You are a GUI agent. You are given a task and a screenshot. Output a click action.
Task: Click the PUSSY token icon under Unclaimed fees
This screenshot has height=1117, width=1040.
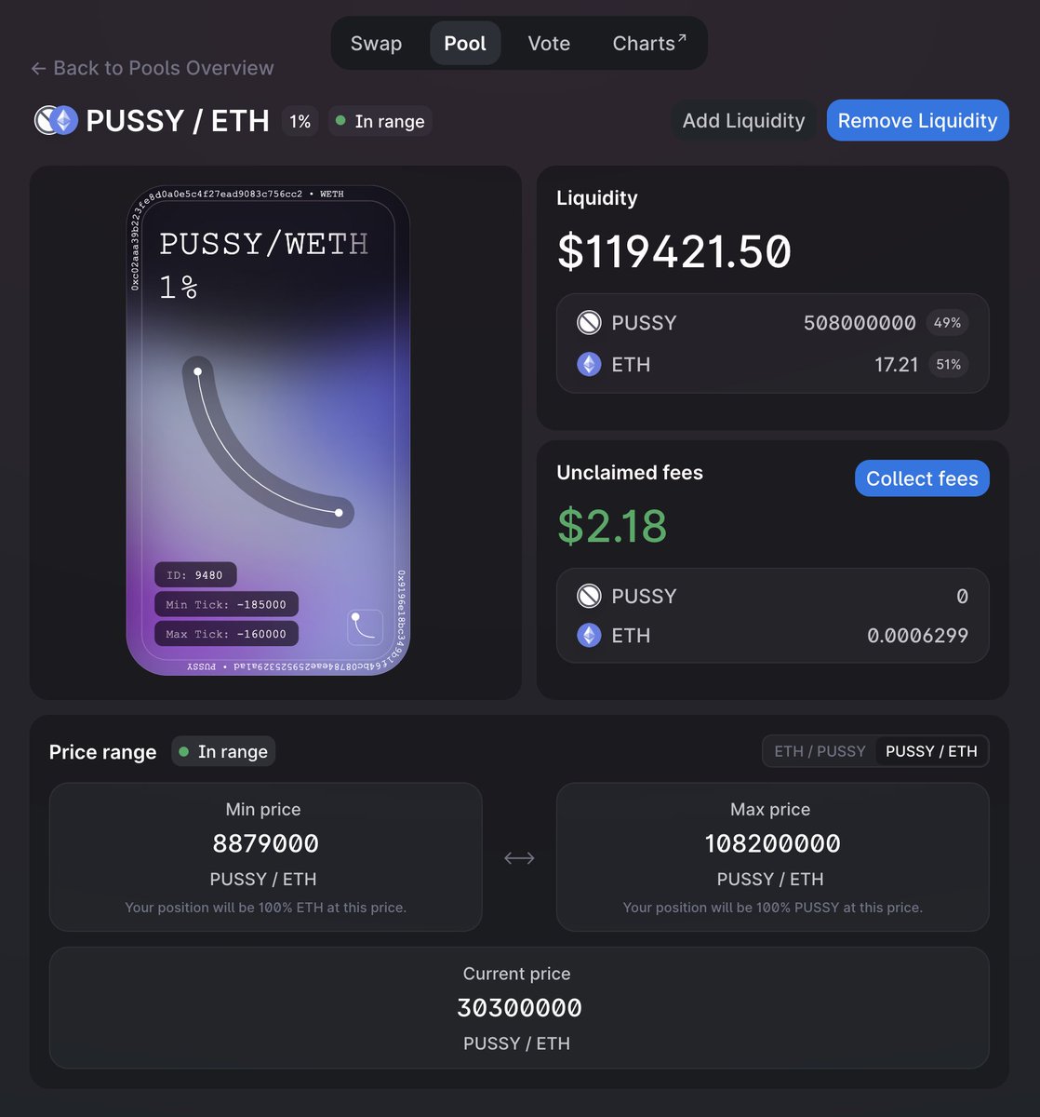click(x=589, y=596)
